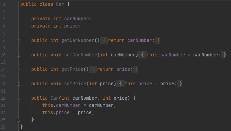Click folded body placeholder after getCarNumber()
The image size is (231, 131).
[x=104, y=40]
